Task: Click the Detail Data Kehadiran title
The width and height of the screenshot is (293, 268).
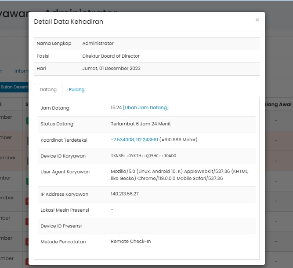Action: tap(69, 22)
